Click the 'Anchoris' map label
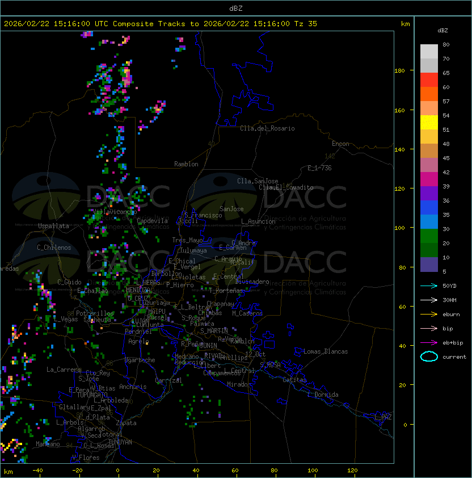Image resolution: width=472 pixels, height=478 pixels. coord(133,387)
